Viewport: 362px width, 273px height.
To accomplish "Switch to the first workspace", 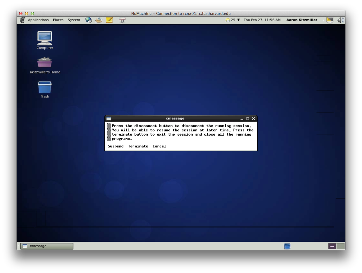I will pyautogui.click(x=332, y=246).
